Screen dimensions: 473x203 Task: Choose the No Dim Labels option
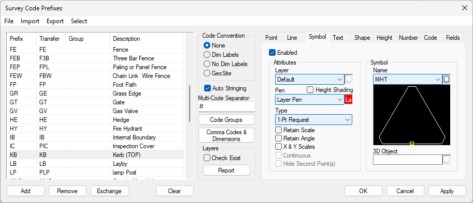pyautogui.click(x=207, y=64)
